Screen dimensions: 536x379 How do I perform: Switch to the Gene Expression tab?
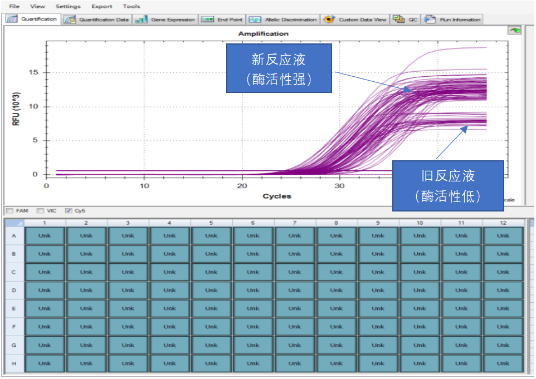click(x=165, y=19)
